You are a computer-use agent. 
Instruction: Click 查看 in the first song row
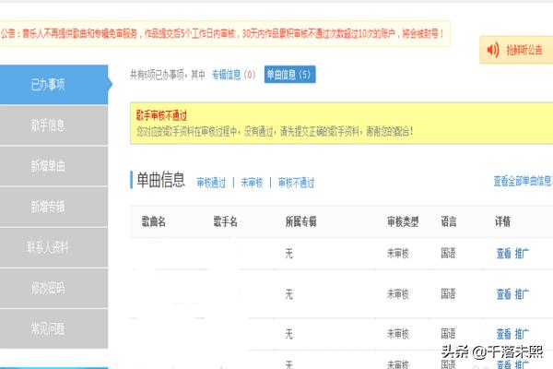pos(502,253)
